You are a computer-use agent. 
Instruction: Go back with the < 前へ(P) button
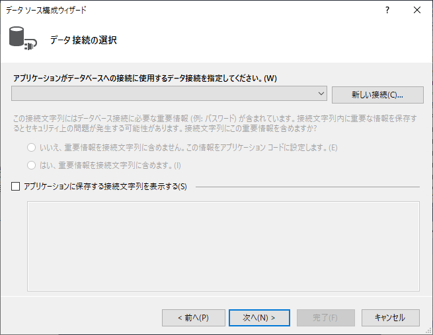click(194, 317)
